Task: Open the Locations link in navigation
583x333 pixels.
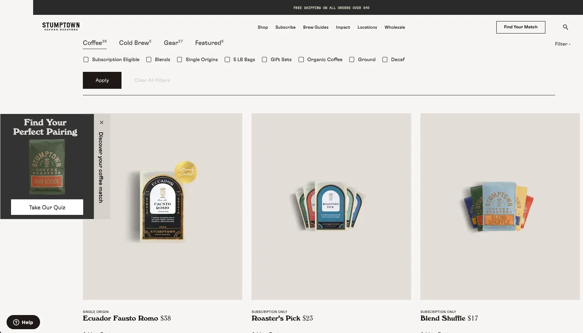Action: [367, 27]
